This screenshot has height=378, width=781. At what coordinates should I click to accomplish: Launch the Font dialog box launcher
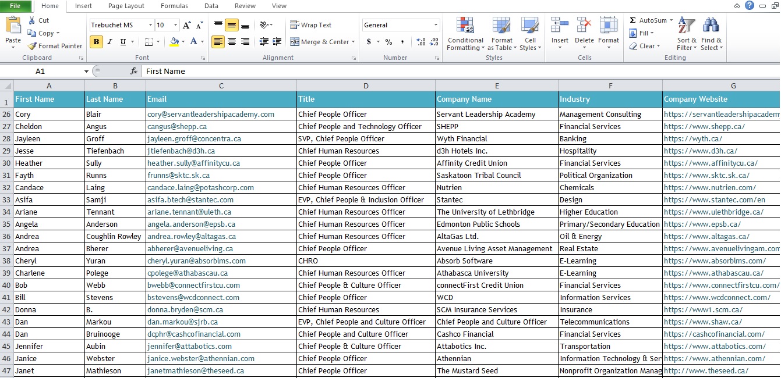tap(203, 58)
